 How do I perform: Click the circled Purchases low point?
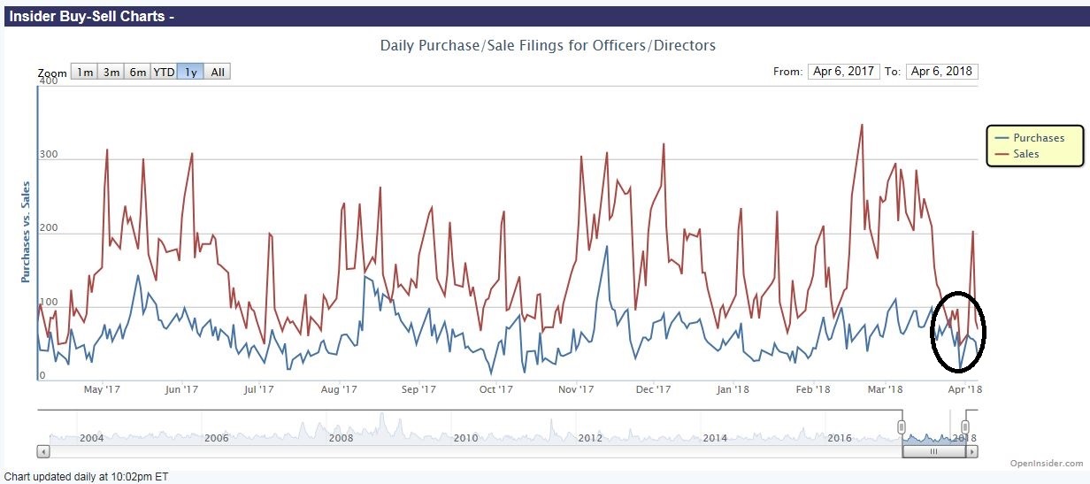click(x=960, y=368)
